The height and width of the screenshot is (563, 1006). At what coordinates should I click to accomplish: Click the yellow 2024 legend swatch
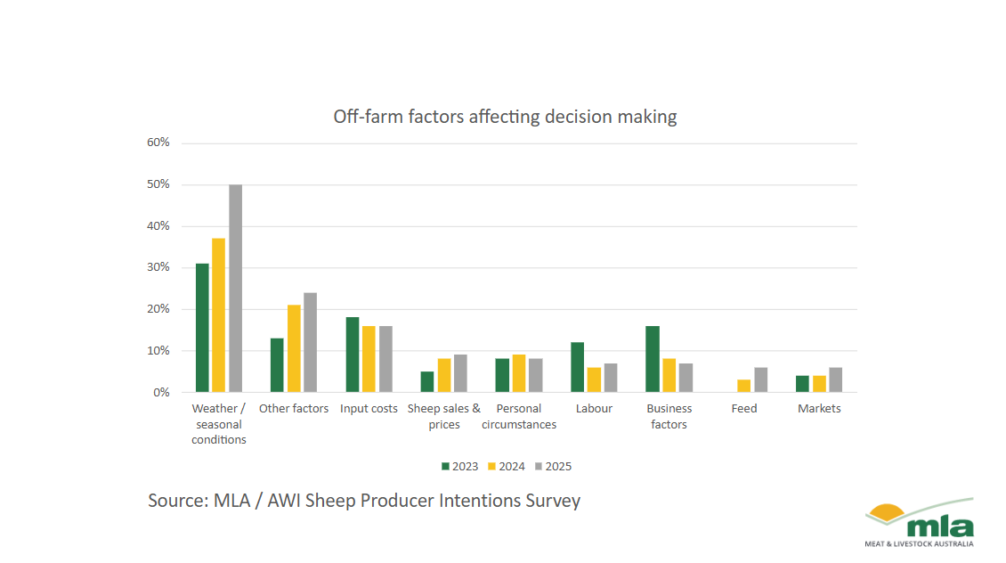pos(492,467)
